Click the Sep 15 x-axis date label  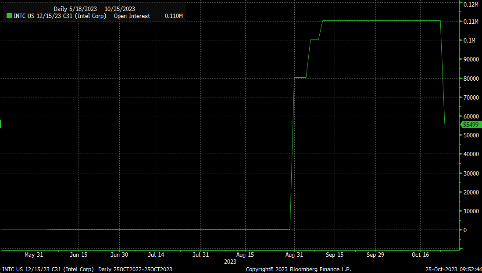pyautogui.click(x=335, y=255)
